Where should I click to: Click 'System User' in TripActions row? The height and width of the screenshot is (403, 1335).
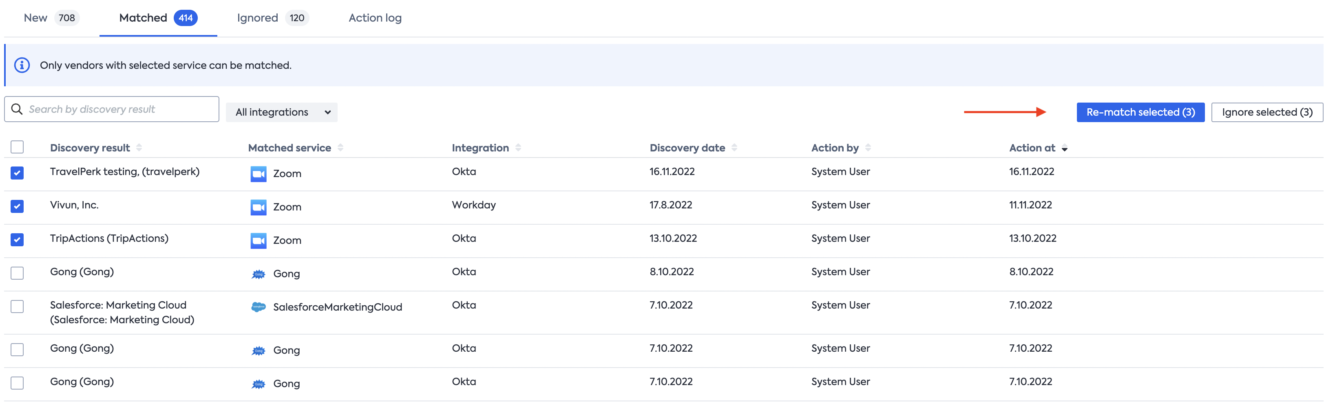click(x=840, y=239)
